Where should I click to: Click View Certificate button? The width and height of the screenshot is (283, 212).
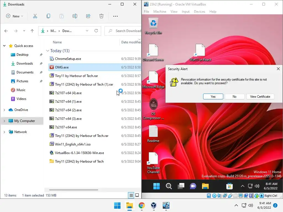[260, 96]
